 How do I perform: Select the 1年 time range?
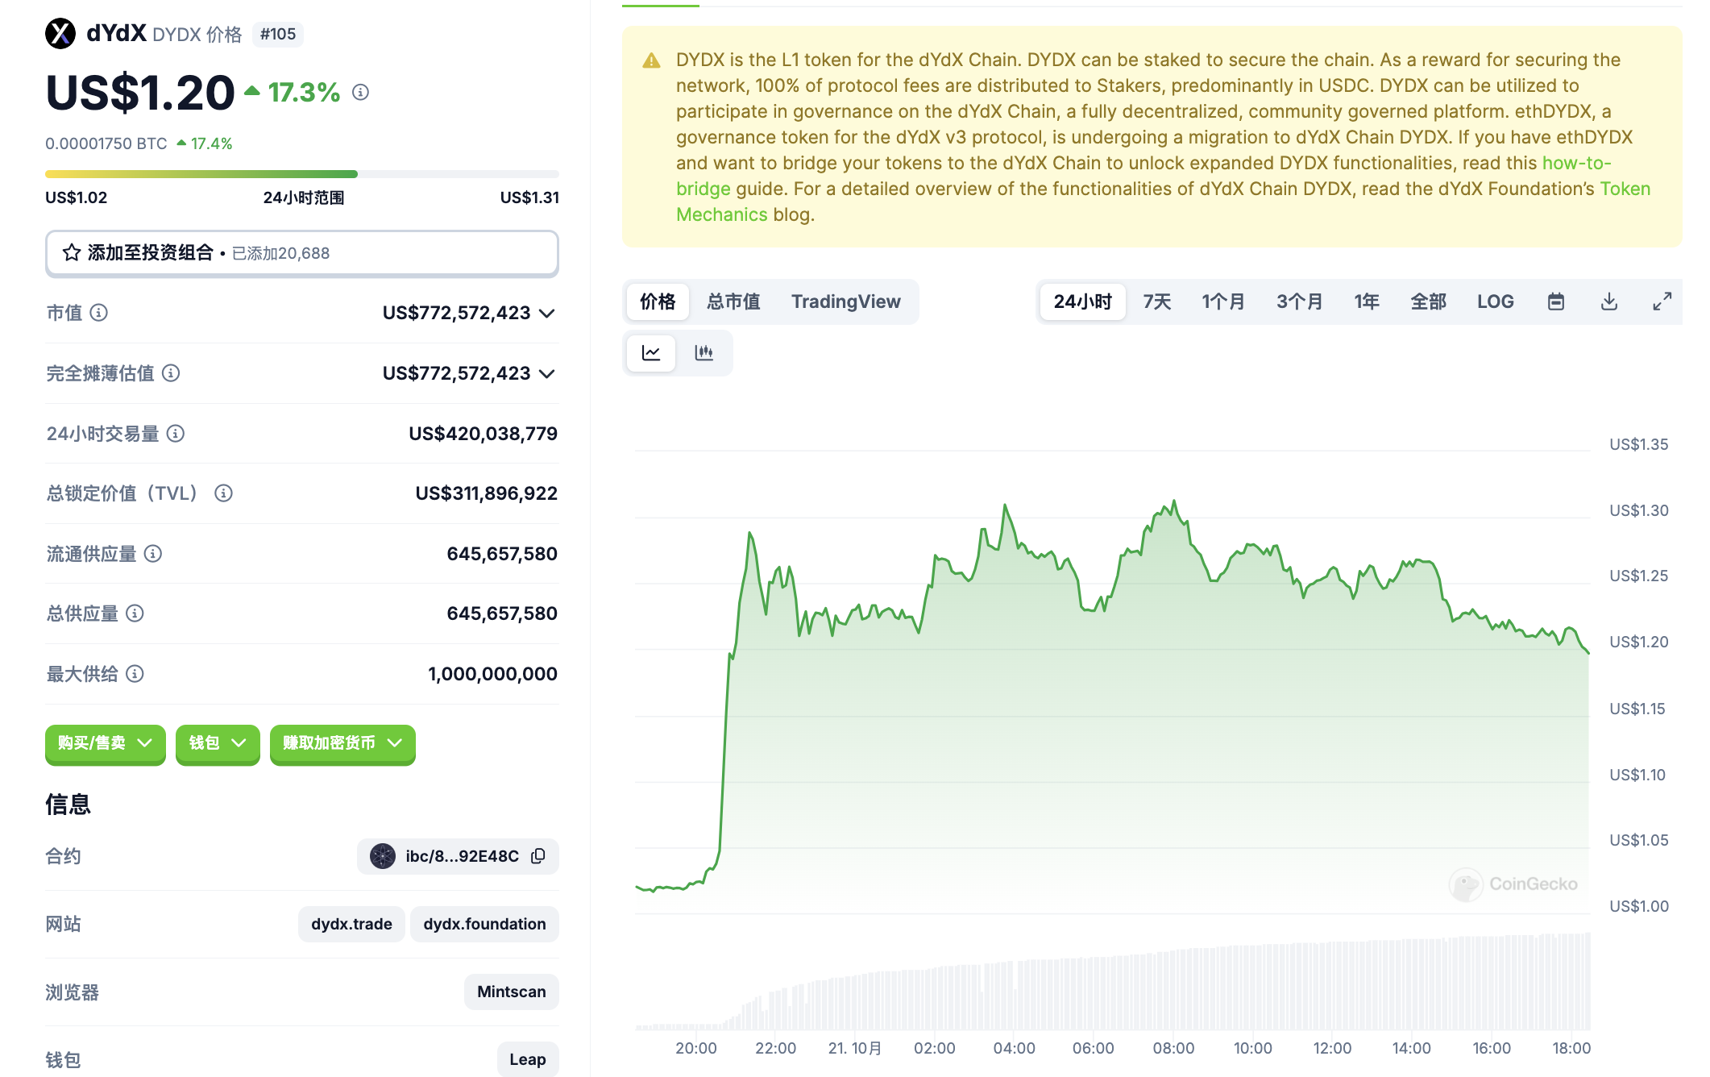1367,301
